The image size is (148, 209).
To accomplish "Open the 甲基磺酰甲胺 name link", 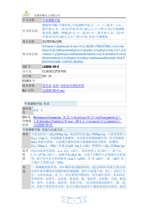I will point(51,20).
